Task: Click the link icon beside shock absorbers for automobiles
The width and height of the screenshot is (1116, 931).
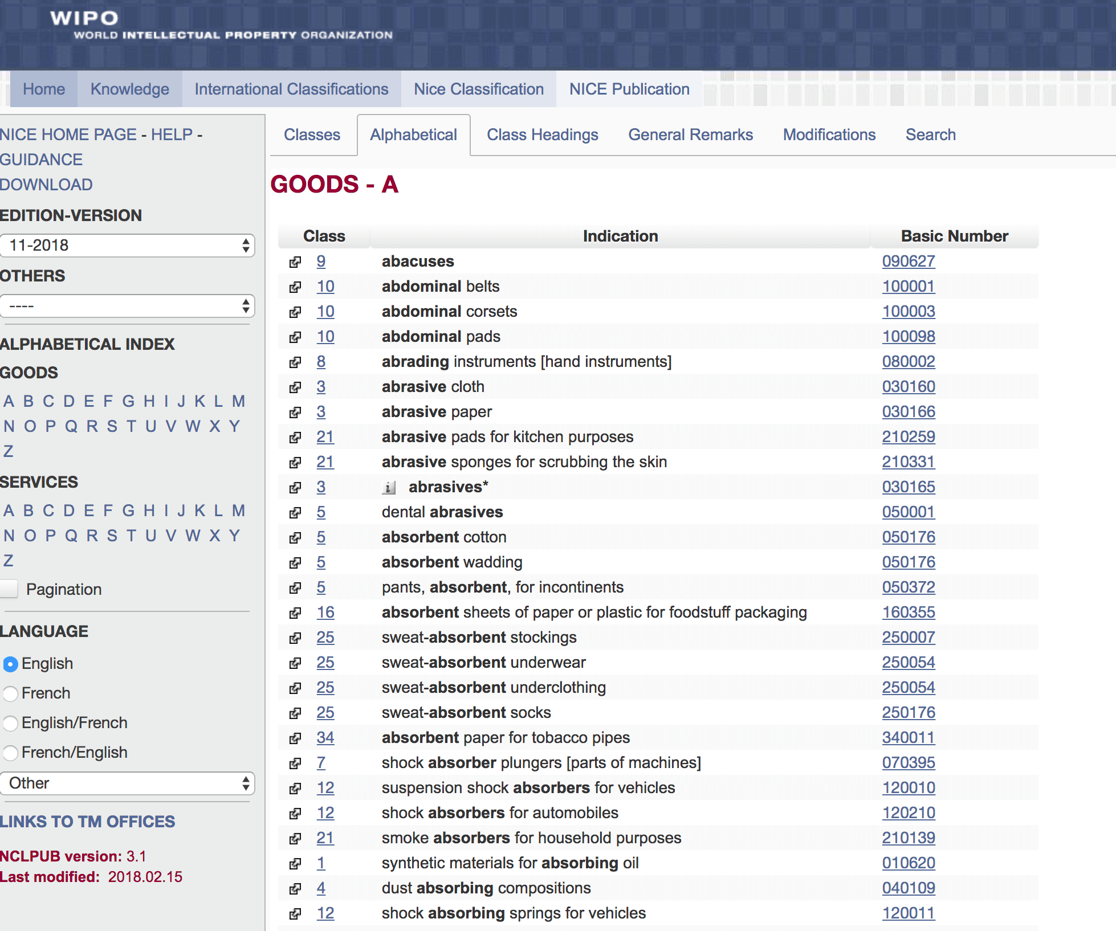Action: coord(295,813)
